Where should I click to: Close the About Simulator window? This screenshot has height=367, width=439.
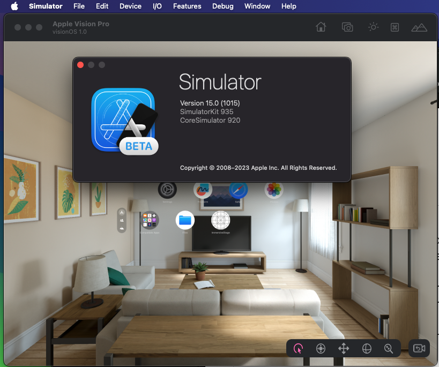point(80,65)
